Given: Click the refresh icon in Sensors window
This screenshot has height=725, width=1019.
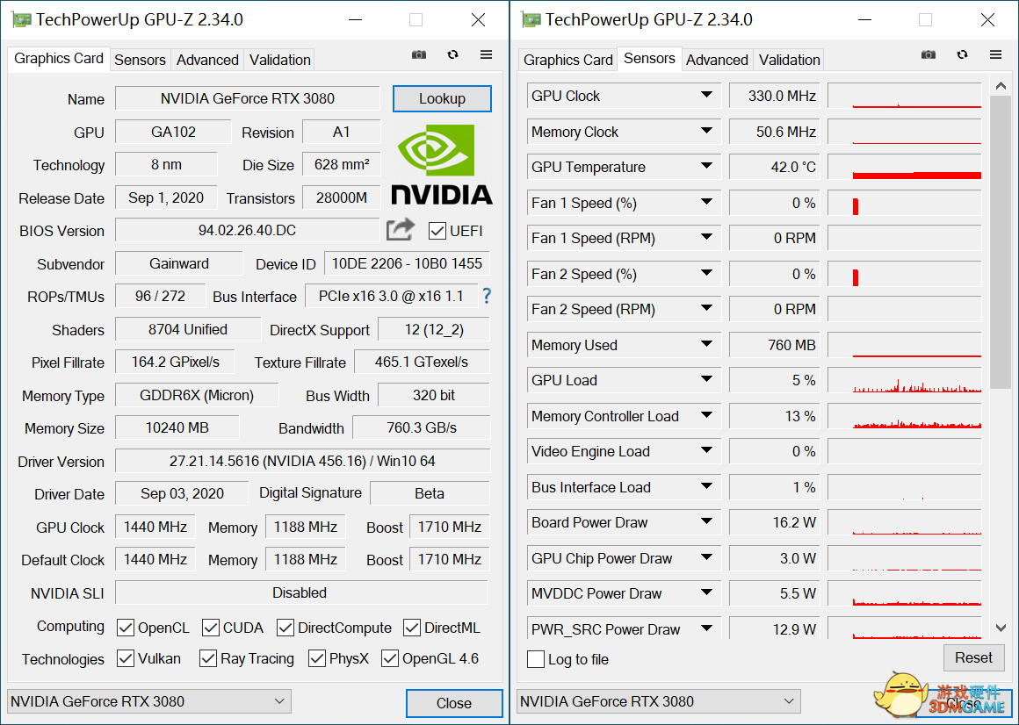Looking at the screenshot, I should [x=962, y=54].
